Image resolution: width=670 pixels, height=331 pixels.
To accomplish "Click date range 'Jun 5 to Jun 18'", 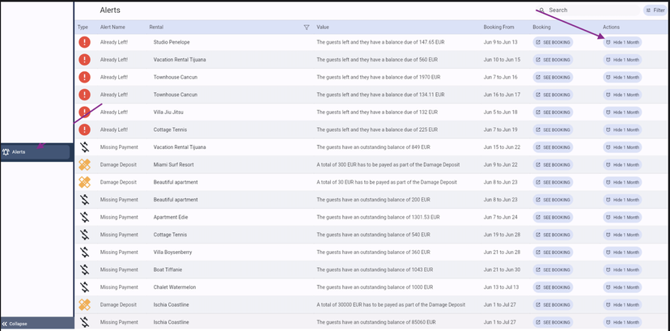I will [x=500, y=112].
